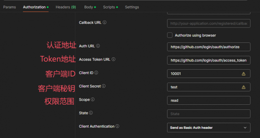Click the Client Secret info icon
The width and height of the screenshot is (260, 138).
(x=104, y=86)
